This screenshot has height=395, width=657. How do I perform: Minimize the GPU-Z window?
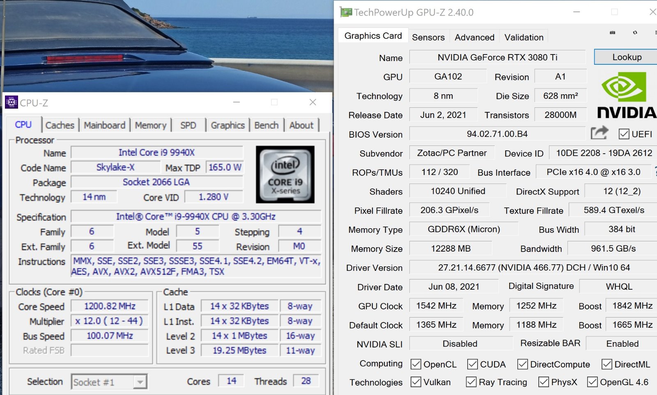tap(577, 12)
